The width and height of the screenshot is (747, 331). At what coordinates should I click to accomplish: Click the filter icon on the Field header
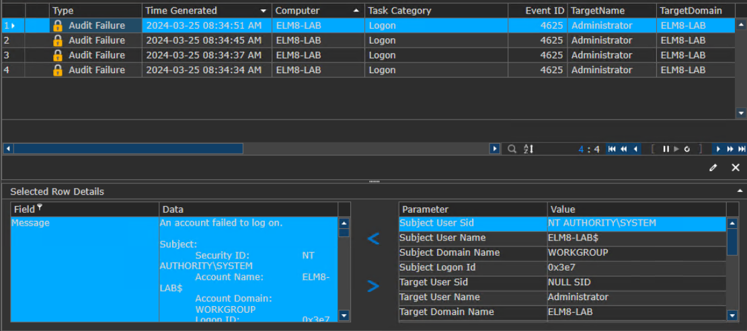pyautogui.click(x=40, y=207)
